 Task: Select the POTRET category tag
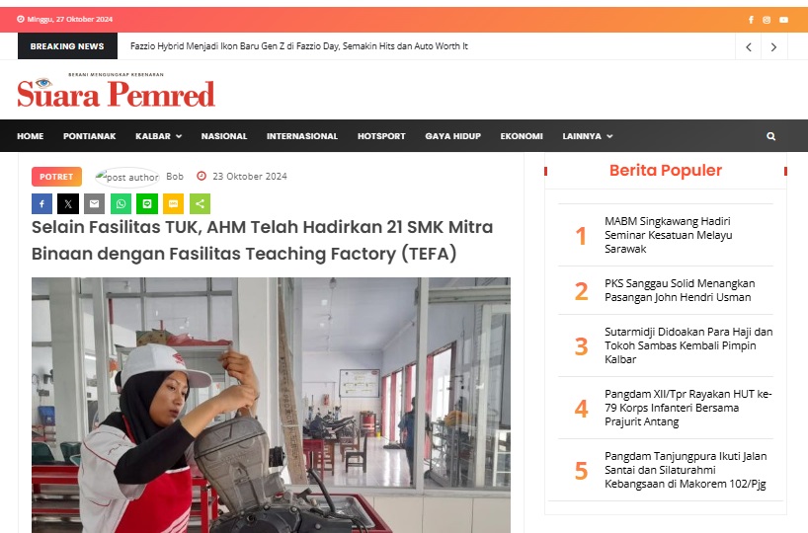point(56,177)
